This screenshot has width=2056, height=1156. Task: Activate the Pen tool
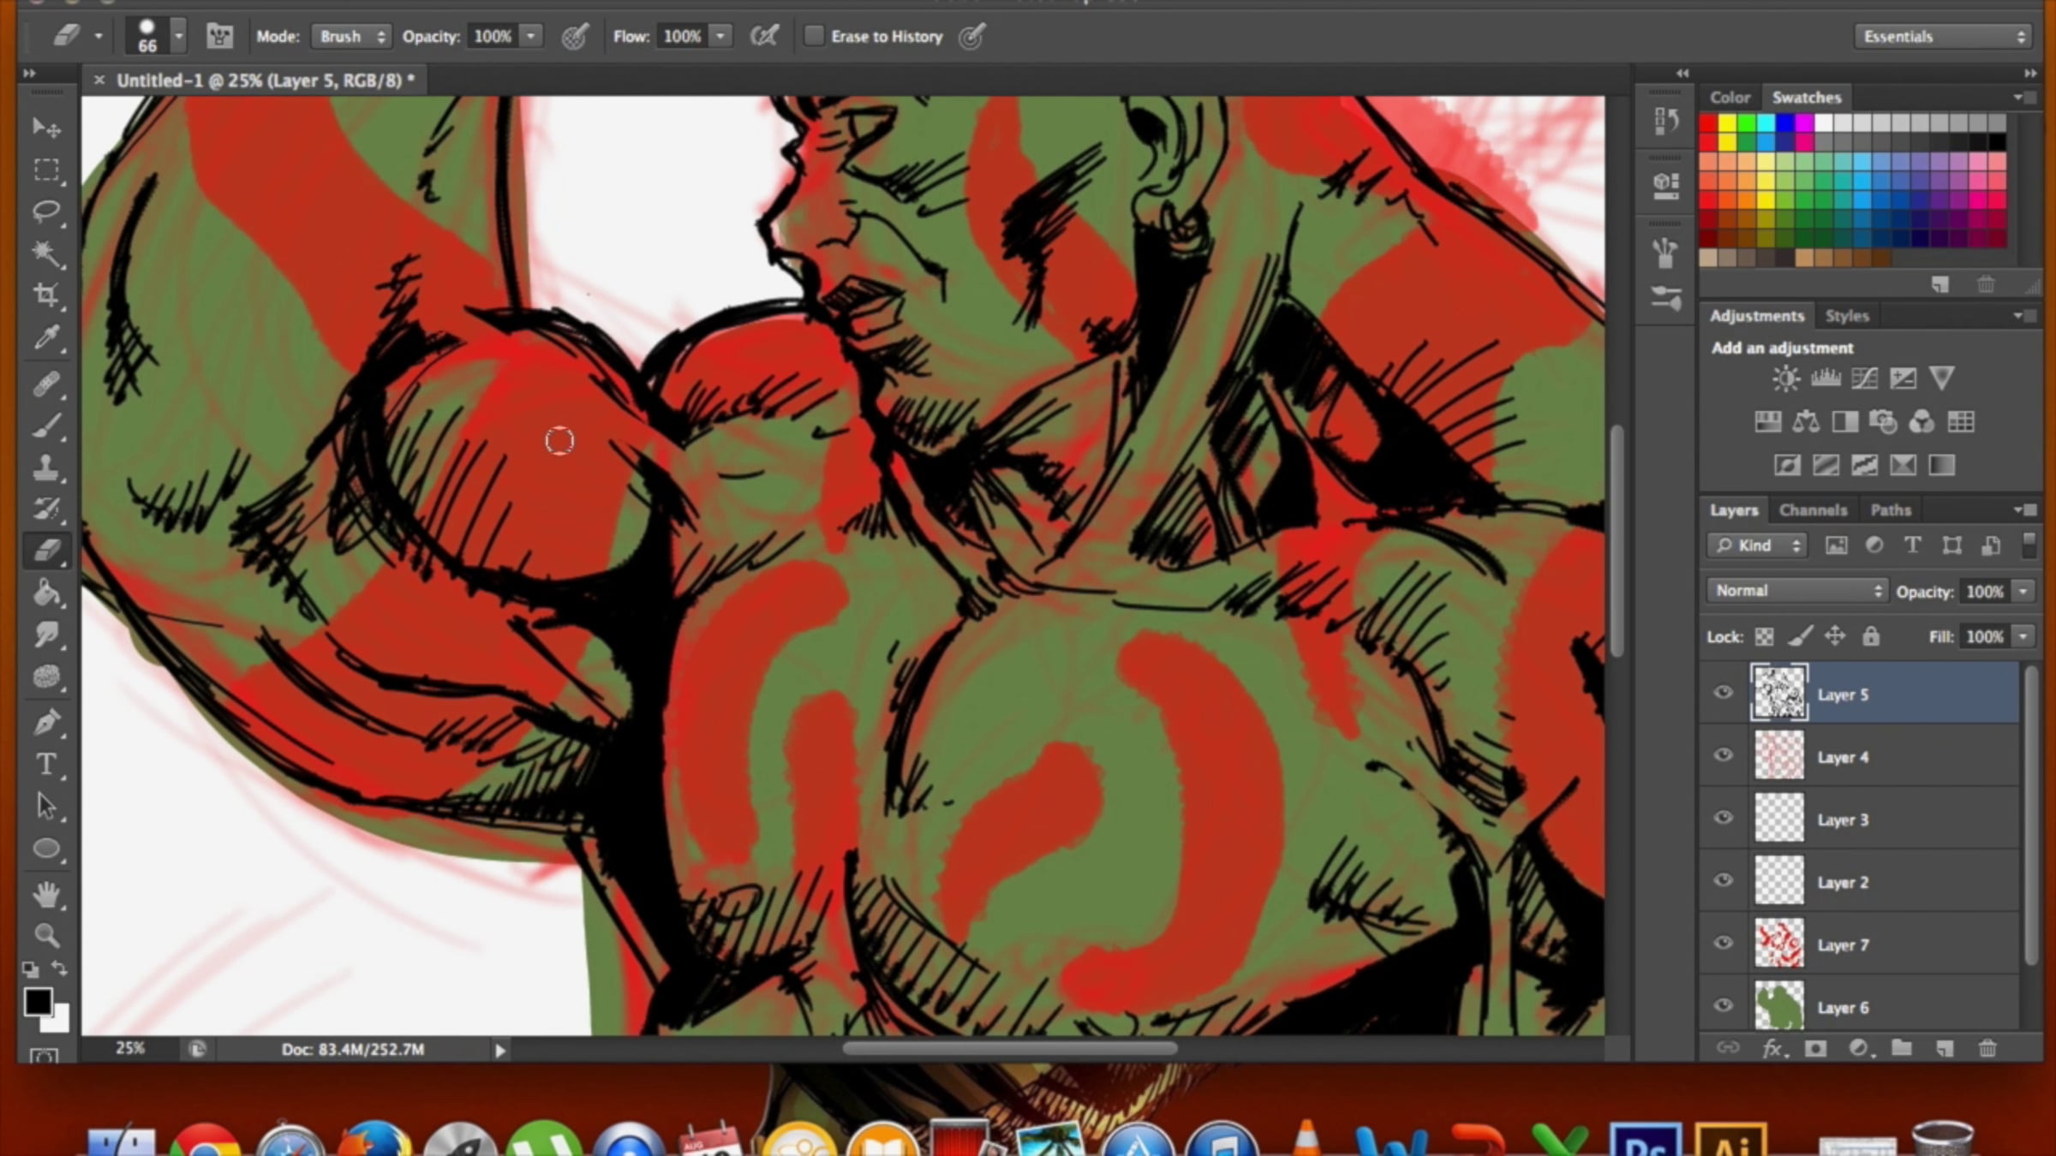pyautogui.click(x=45, y=722)
